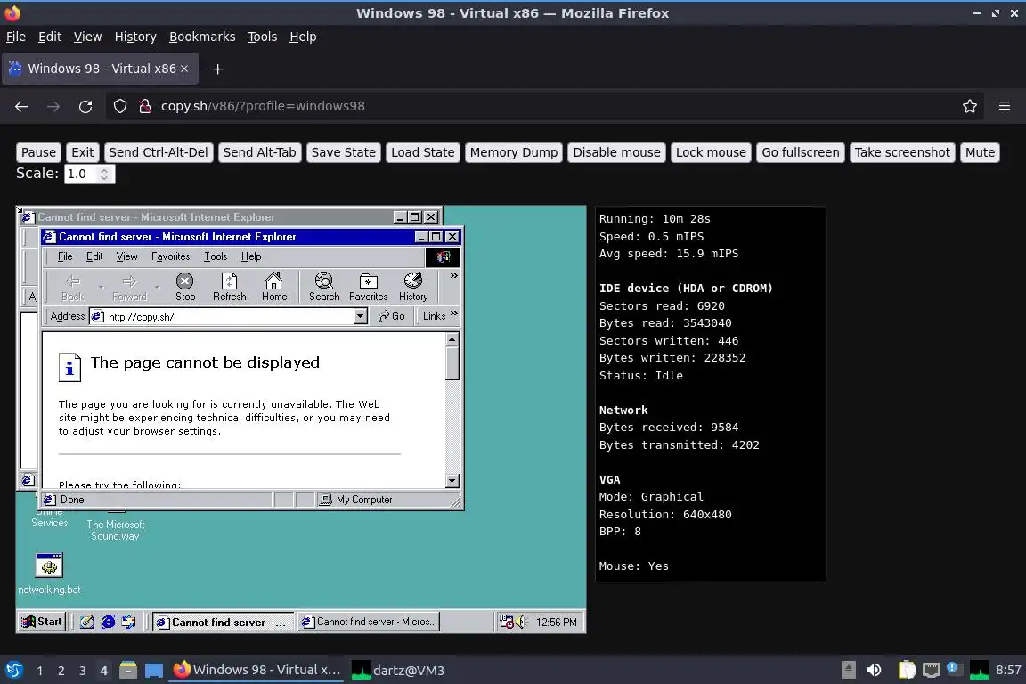Toggle the Lock mouse button
This screenshot has width=1026, height=684.
(711, 152)
